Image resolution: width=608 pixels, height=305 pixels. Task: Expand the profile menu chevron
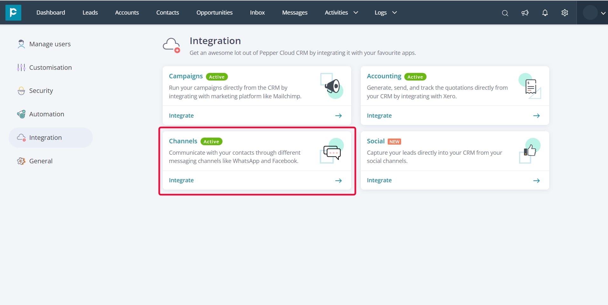click(x=603, y=13)
